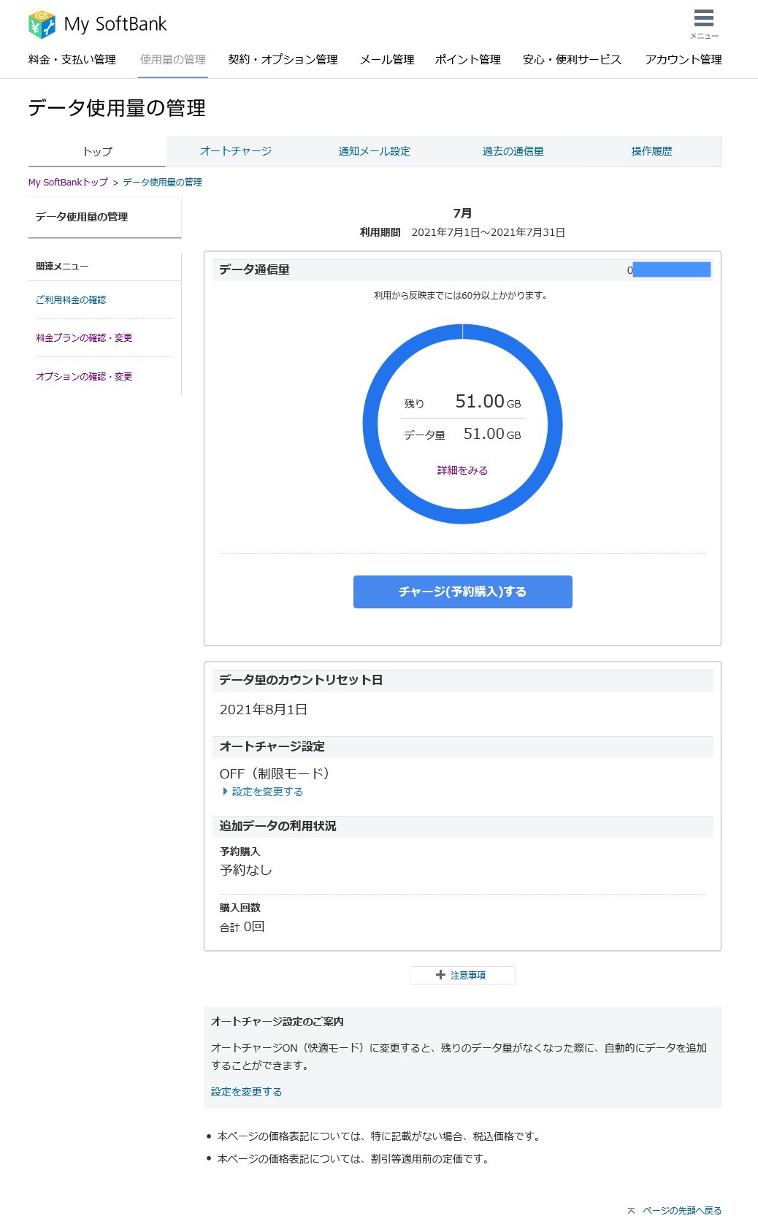The width and height of the screenshot is (758, 1224).
Task: Click the up-arrow icon for ページの先頭へ戻る
Action: pyautogui.click(x=631, y=1210)
